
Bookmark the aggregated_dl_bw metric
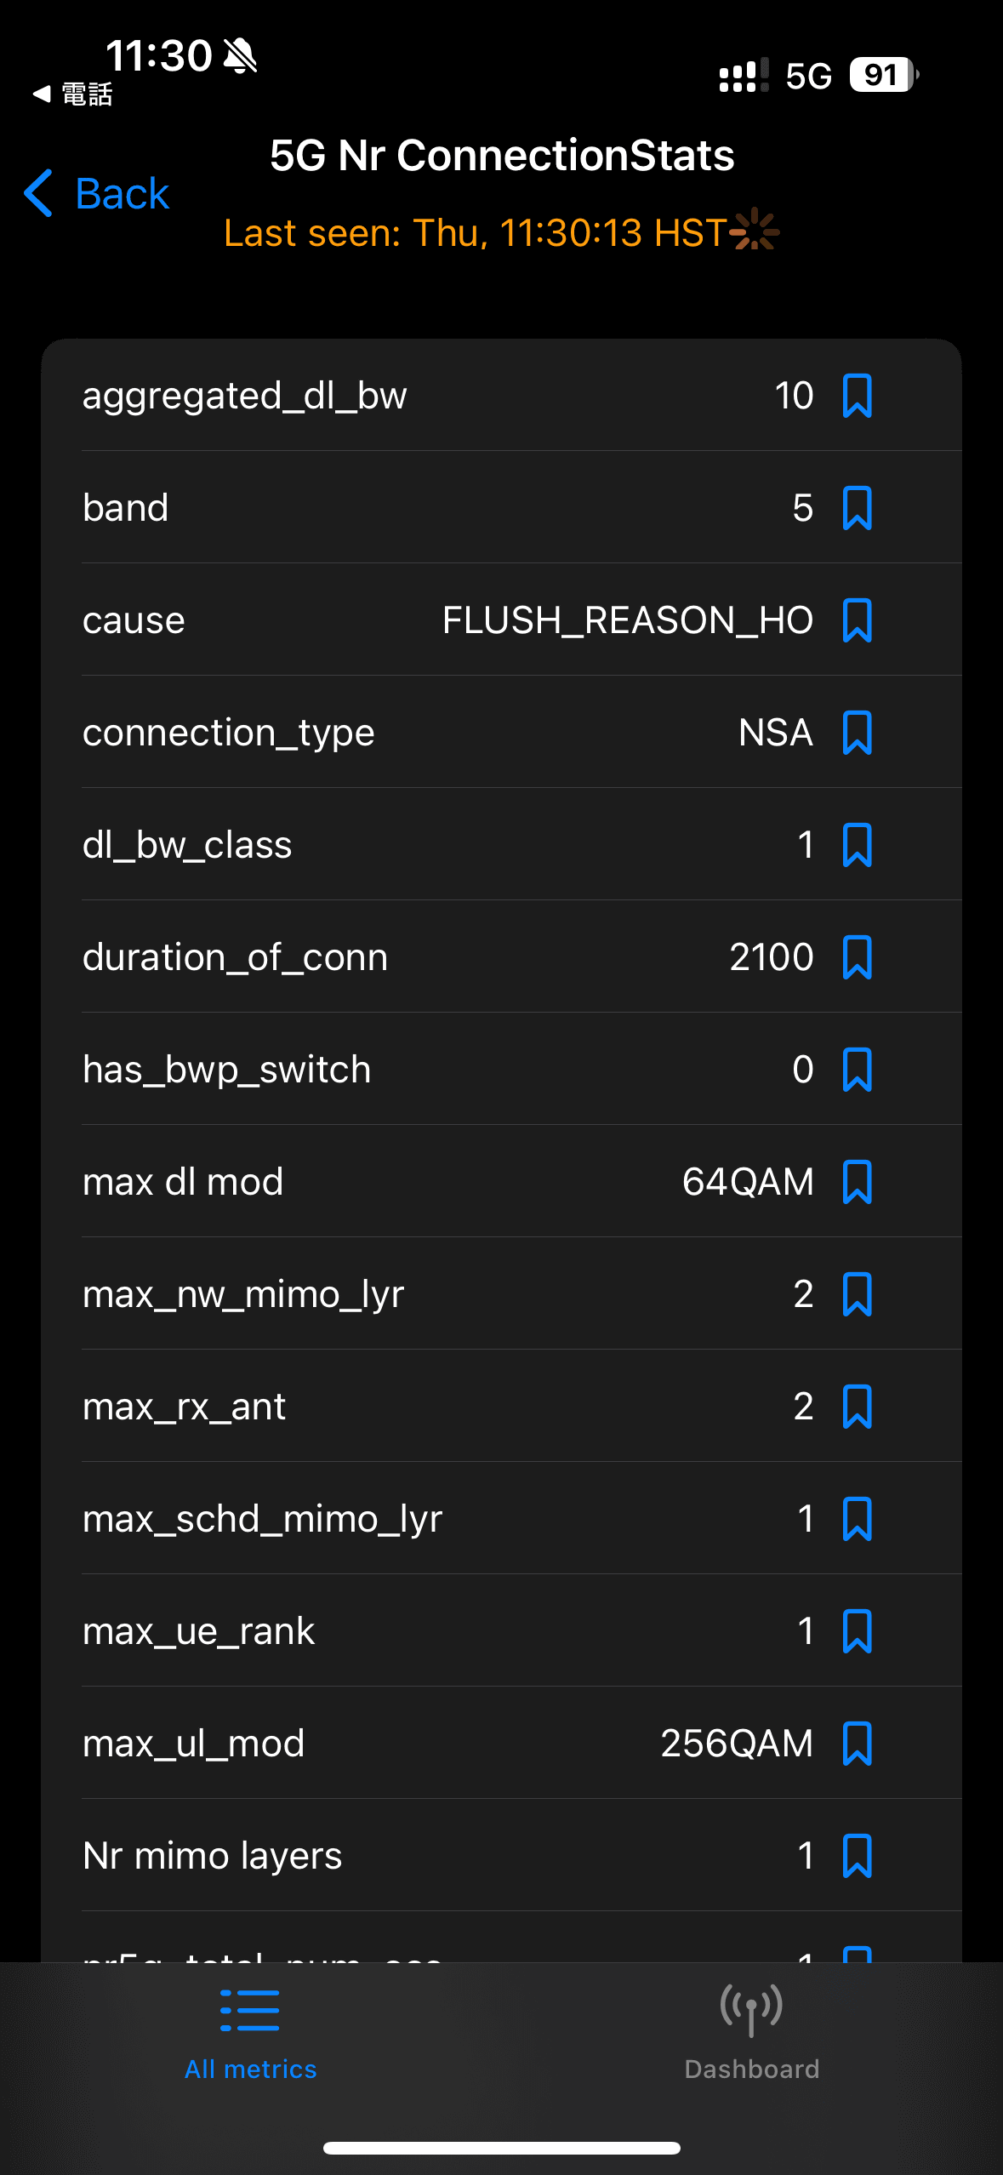(858, 395)
